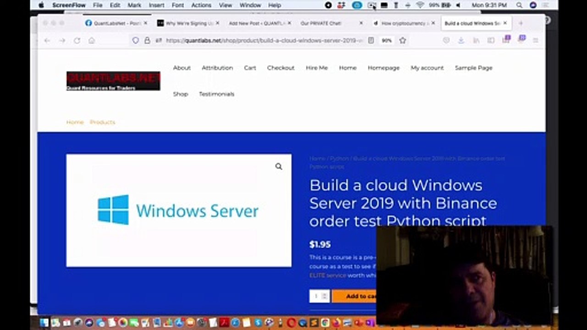Open the Mark menu

(x=134, y=5)
